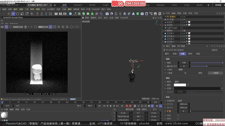Toggle X axis lock
The height and width of the screenshot is (126, 225).
pyautogui.click(x=37, y=14)
